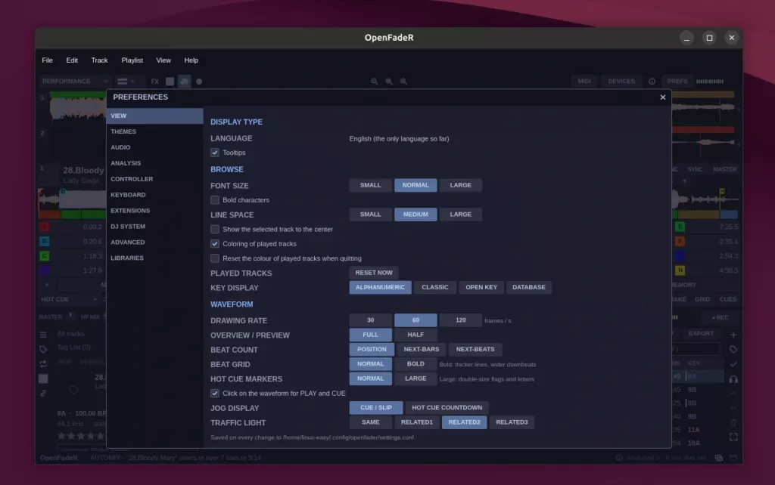775x485 pixels.
Task: Open the Track menu
Action: point(99,60)
